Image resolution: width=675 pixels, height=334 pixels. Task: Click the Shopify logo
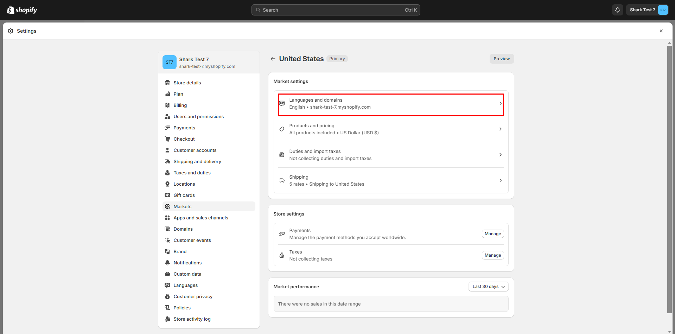pyautogui.click(x=22, y=10)
